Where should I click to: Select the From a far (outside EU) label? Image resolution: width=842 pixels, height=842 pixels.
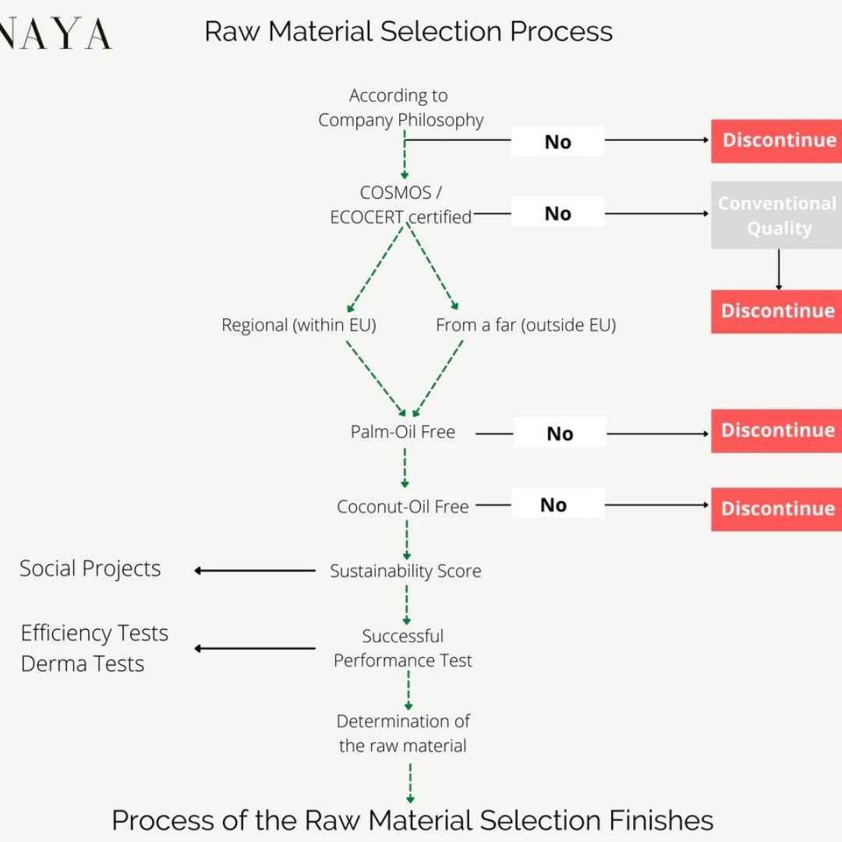(525, 325)
